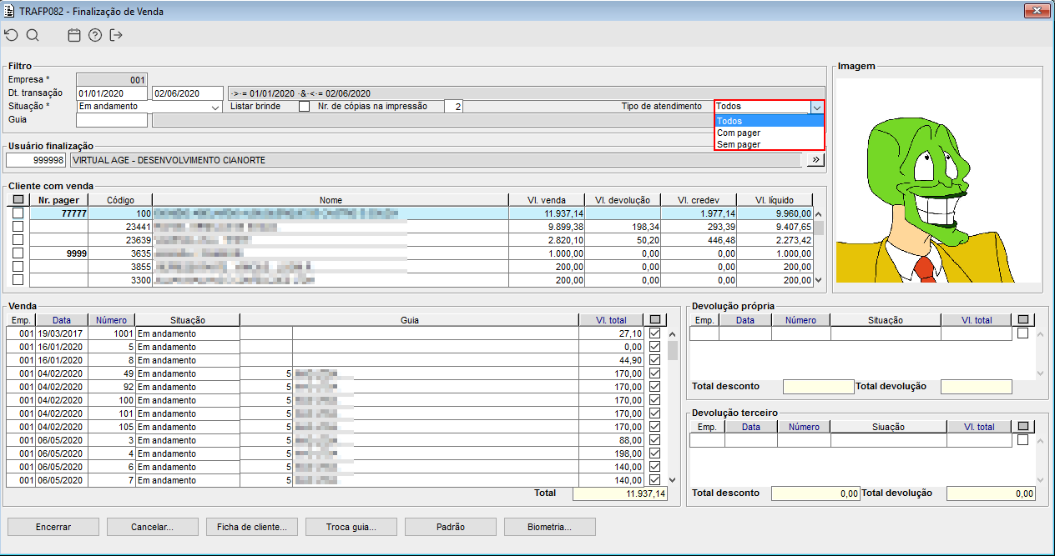This screenshot has width=1055, height=556.
Task: Choose 'Sem pager' option in list
Action: [739, 144]
